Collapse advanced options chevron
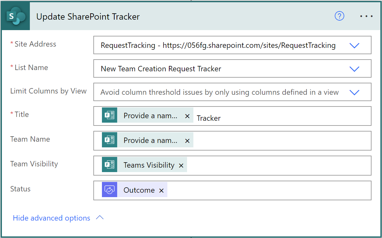 tap(100, 218)
